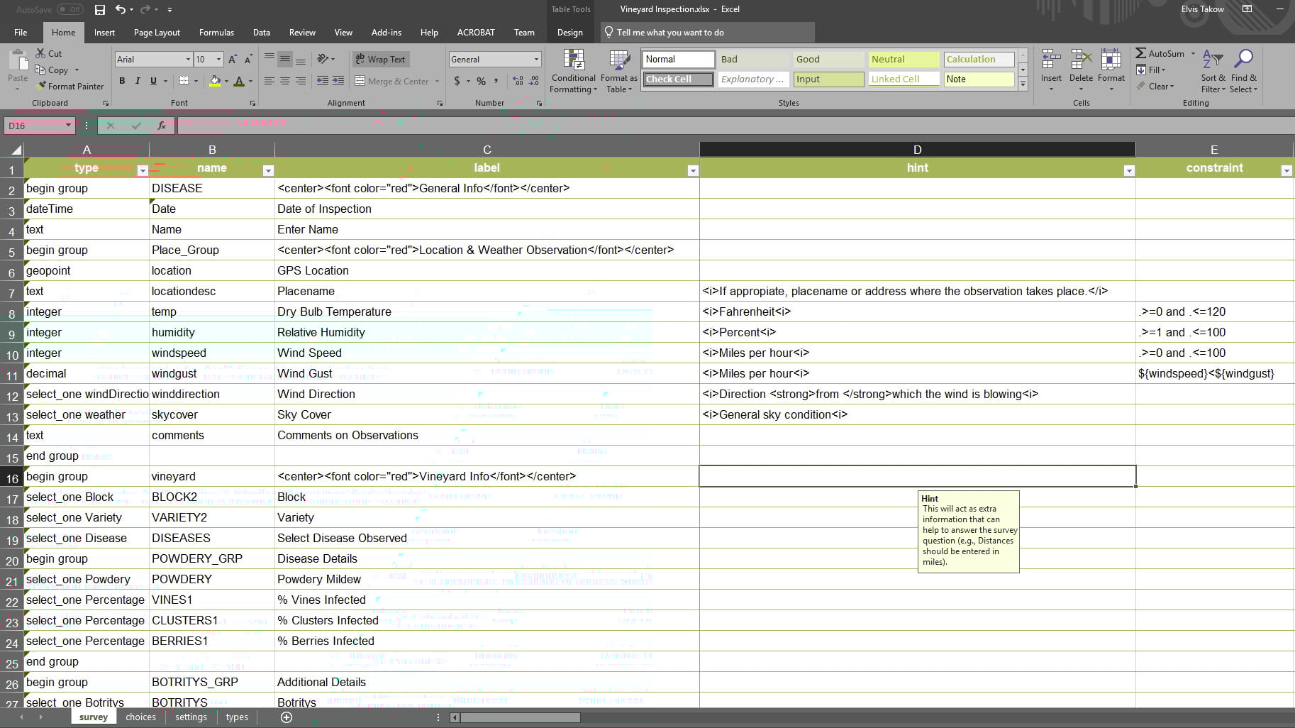Select cell D16 in the hint column
The image size is (1295, 728).
(x=917, y=476)
